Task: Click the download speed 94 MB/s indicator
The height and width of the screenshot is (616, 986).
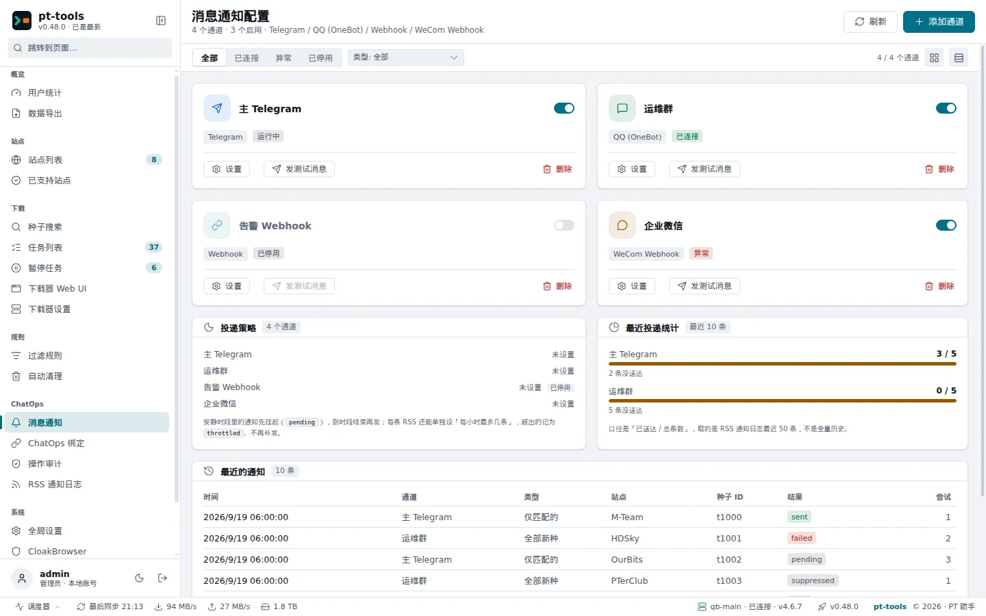Action: [x=176, y=606]
